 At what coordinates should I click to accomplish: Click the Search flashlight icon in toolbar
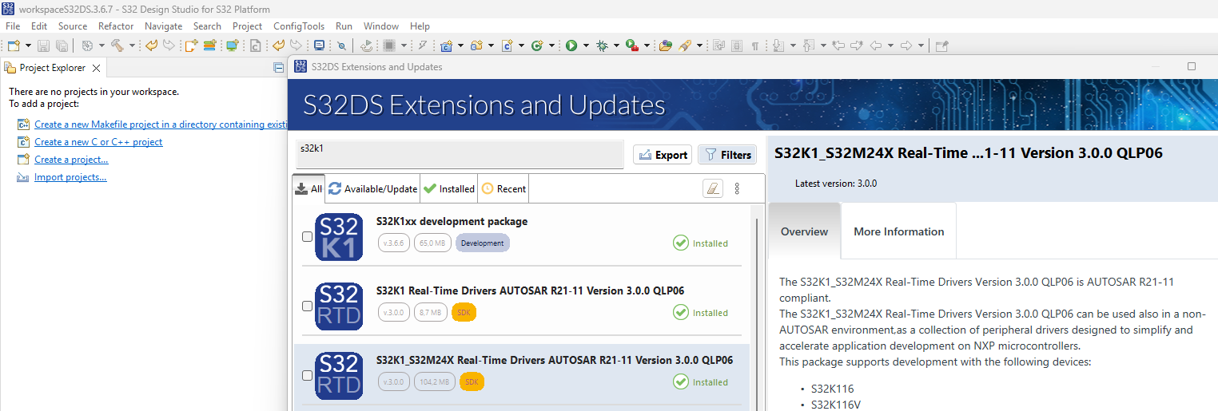pyautogui.click(x=685, y=45)
